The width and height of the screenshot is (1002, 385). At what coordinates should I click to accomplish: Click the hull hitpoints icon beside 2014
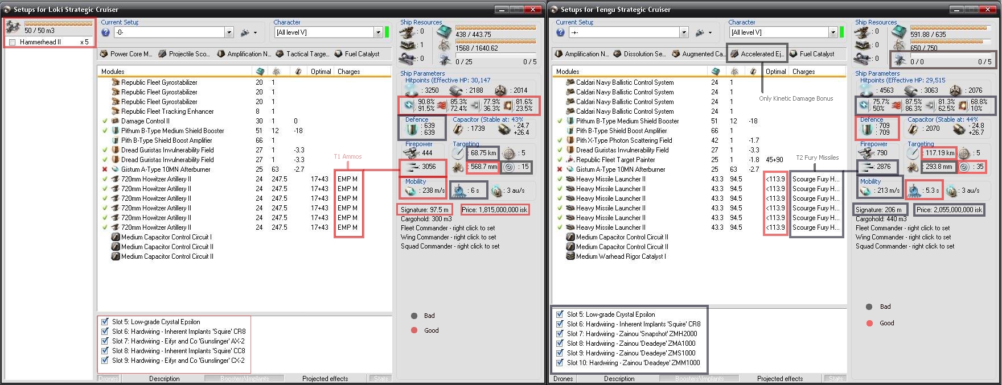point(500,90)
